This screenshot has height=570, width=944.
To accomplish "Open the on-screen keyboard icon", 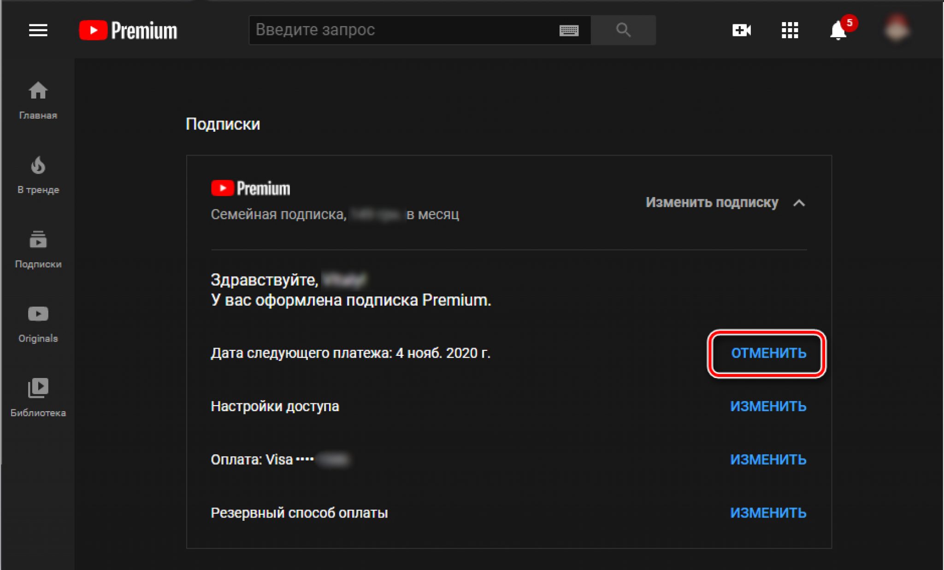I will point(569,30).
